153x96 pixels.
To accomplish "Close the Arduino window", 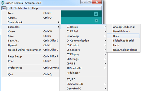I will tap(97, 2).
